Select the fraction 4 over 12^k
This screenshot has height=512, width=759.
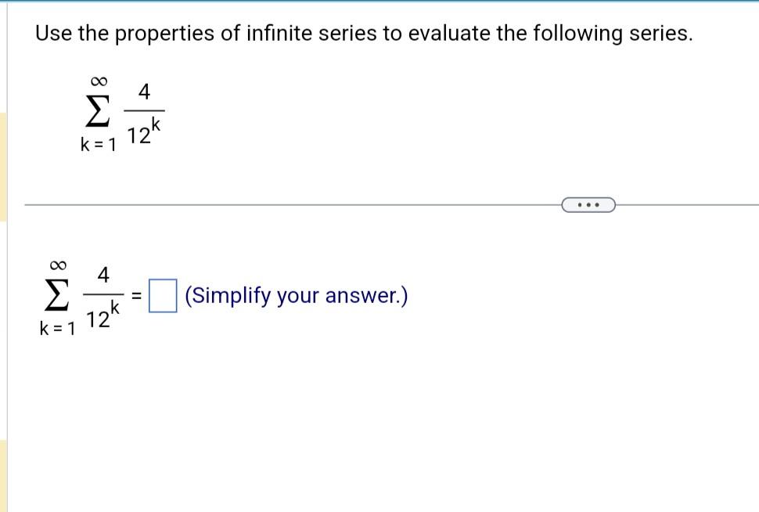pos(144,111)
